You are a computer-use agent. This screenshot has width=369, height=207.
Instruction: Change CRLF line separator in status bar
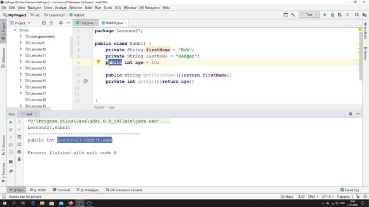pyautogui.click(x=313, y=197)
